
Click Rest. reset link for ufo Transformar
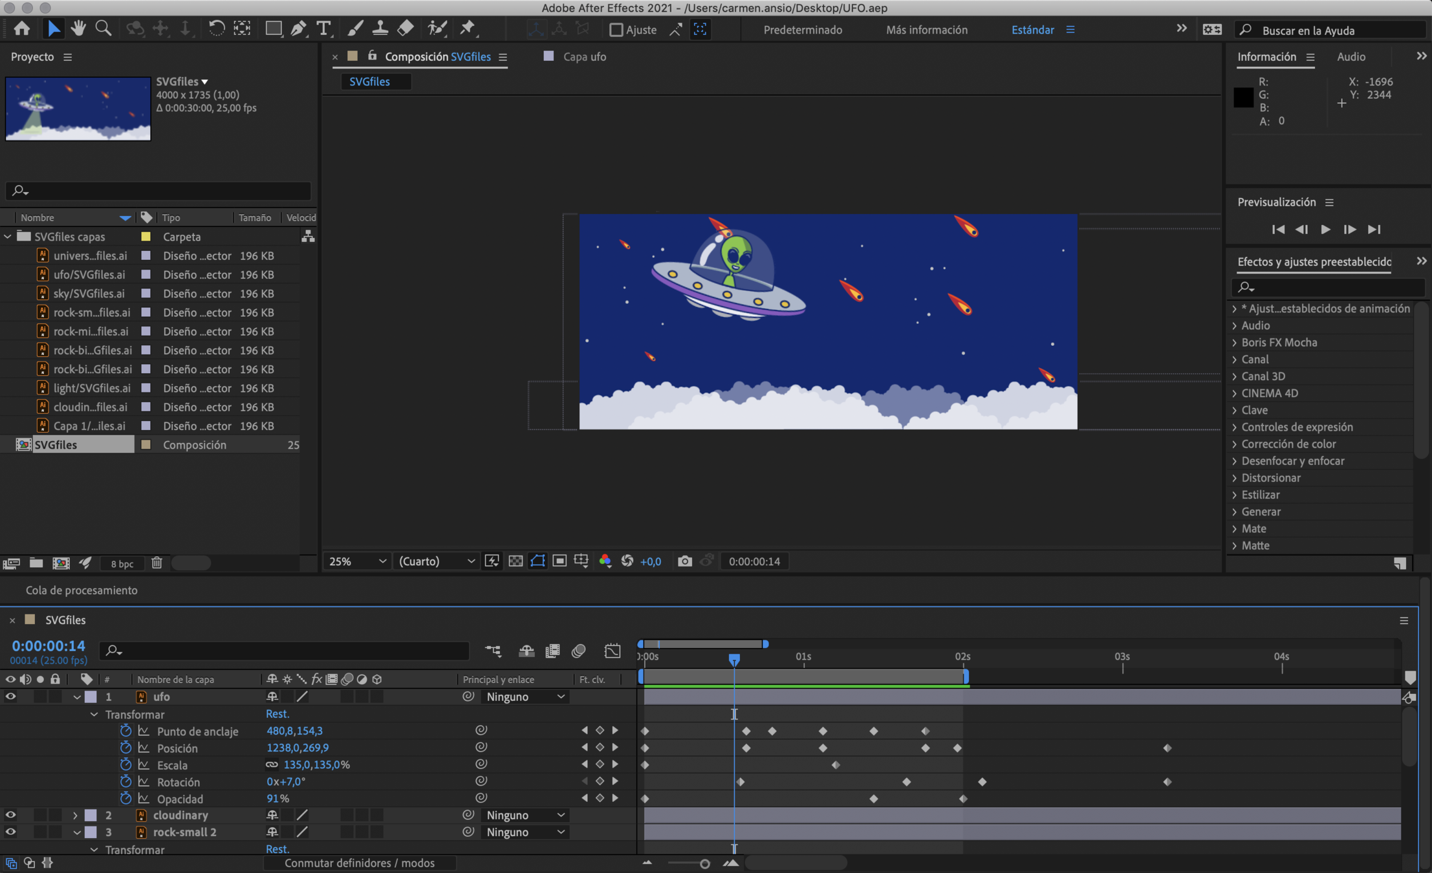[x=277, y=714]
